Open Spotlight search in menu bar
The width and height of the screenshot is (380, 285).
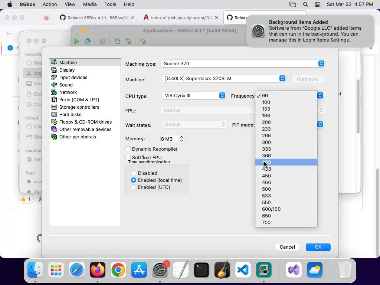305,4
